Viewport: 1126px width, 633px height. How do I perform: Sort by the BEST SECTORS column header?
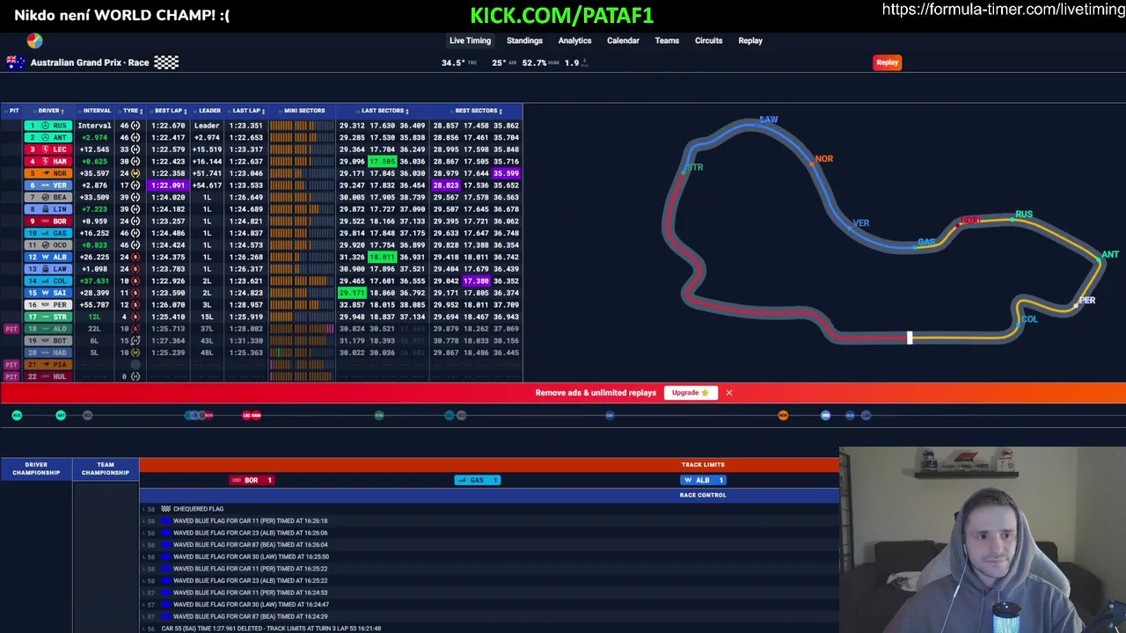click(x=478, y=111)
